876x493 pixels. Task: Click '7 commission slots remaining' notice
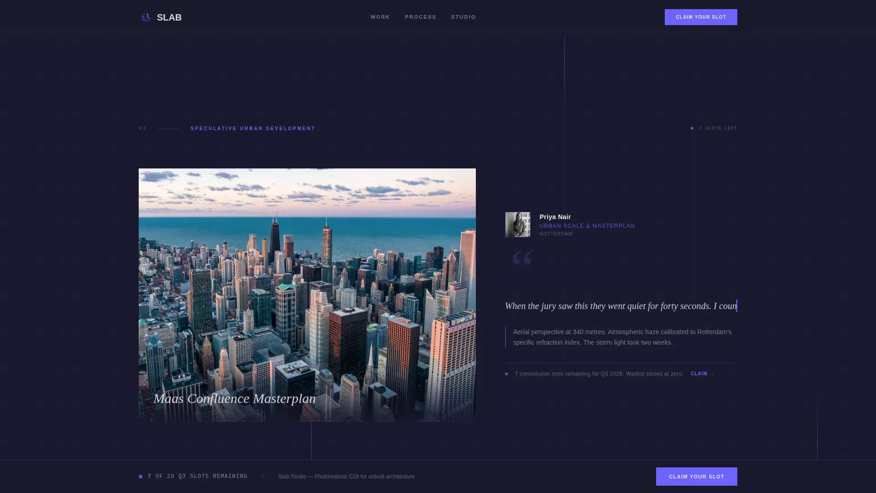point(599,374)
